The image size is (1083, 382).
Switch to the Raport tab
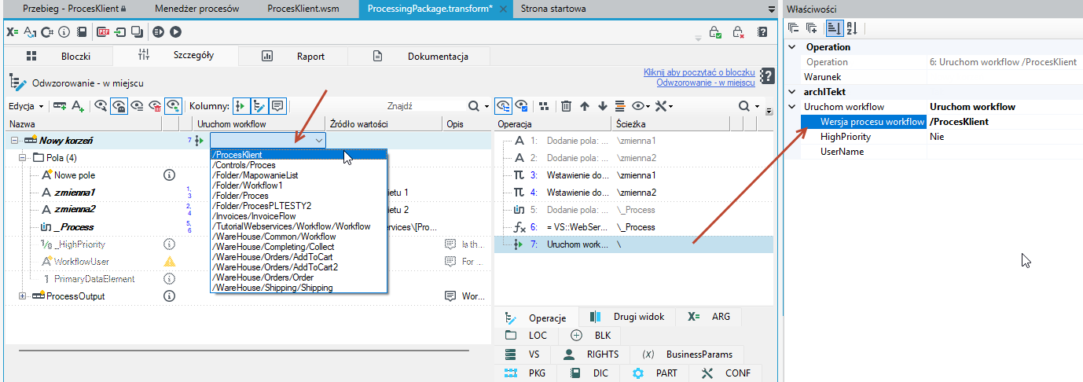tap(294, 56)
